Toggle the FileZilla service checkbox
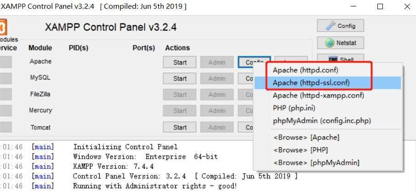The width and height of the screenshot is (416, 191). click(6, 94)
